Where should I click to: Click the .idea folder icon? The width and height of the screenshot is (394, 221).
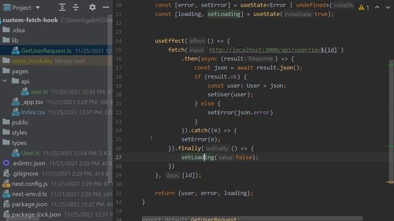click(x=6, y=30)
